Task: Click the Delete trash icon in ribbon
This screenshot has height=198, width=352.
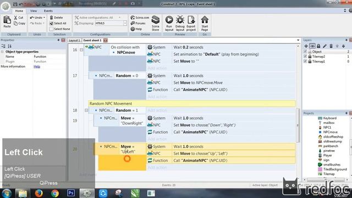Action: pos(56,18)
